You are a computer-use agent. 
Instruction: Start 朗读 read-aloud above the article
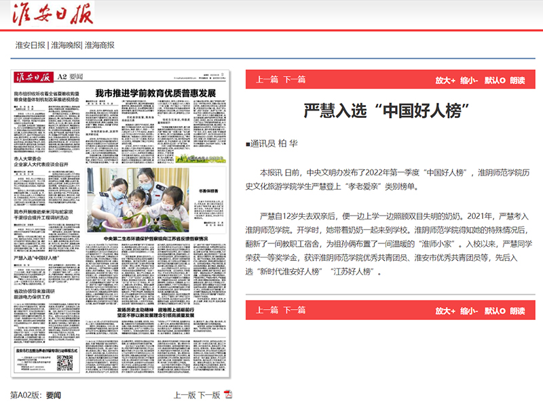[x=518, y=80]
